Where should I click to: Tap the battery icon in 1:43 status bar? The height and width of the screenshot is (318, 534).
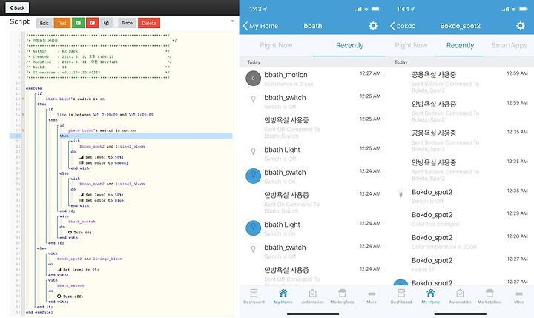pyautogui.click(x=376, y=9)
